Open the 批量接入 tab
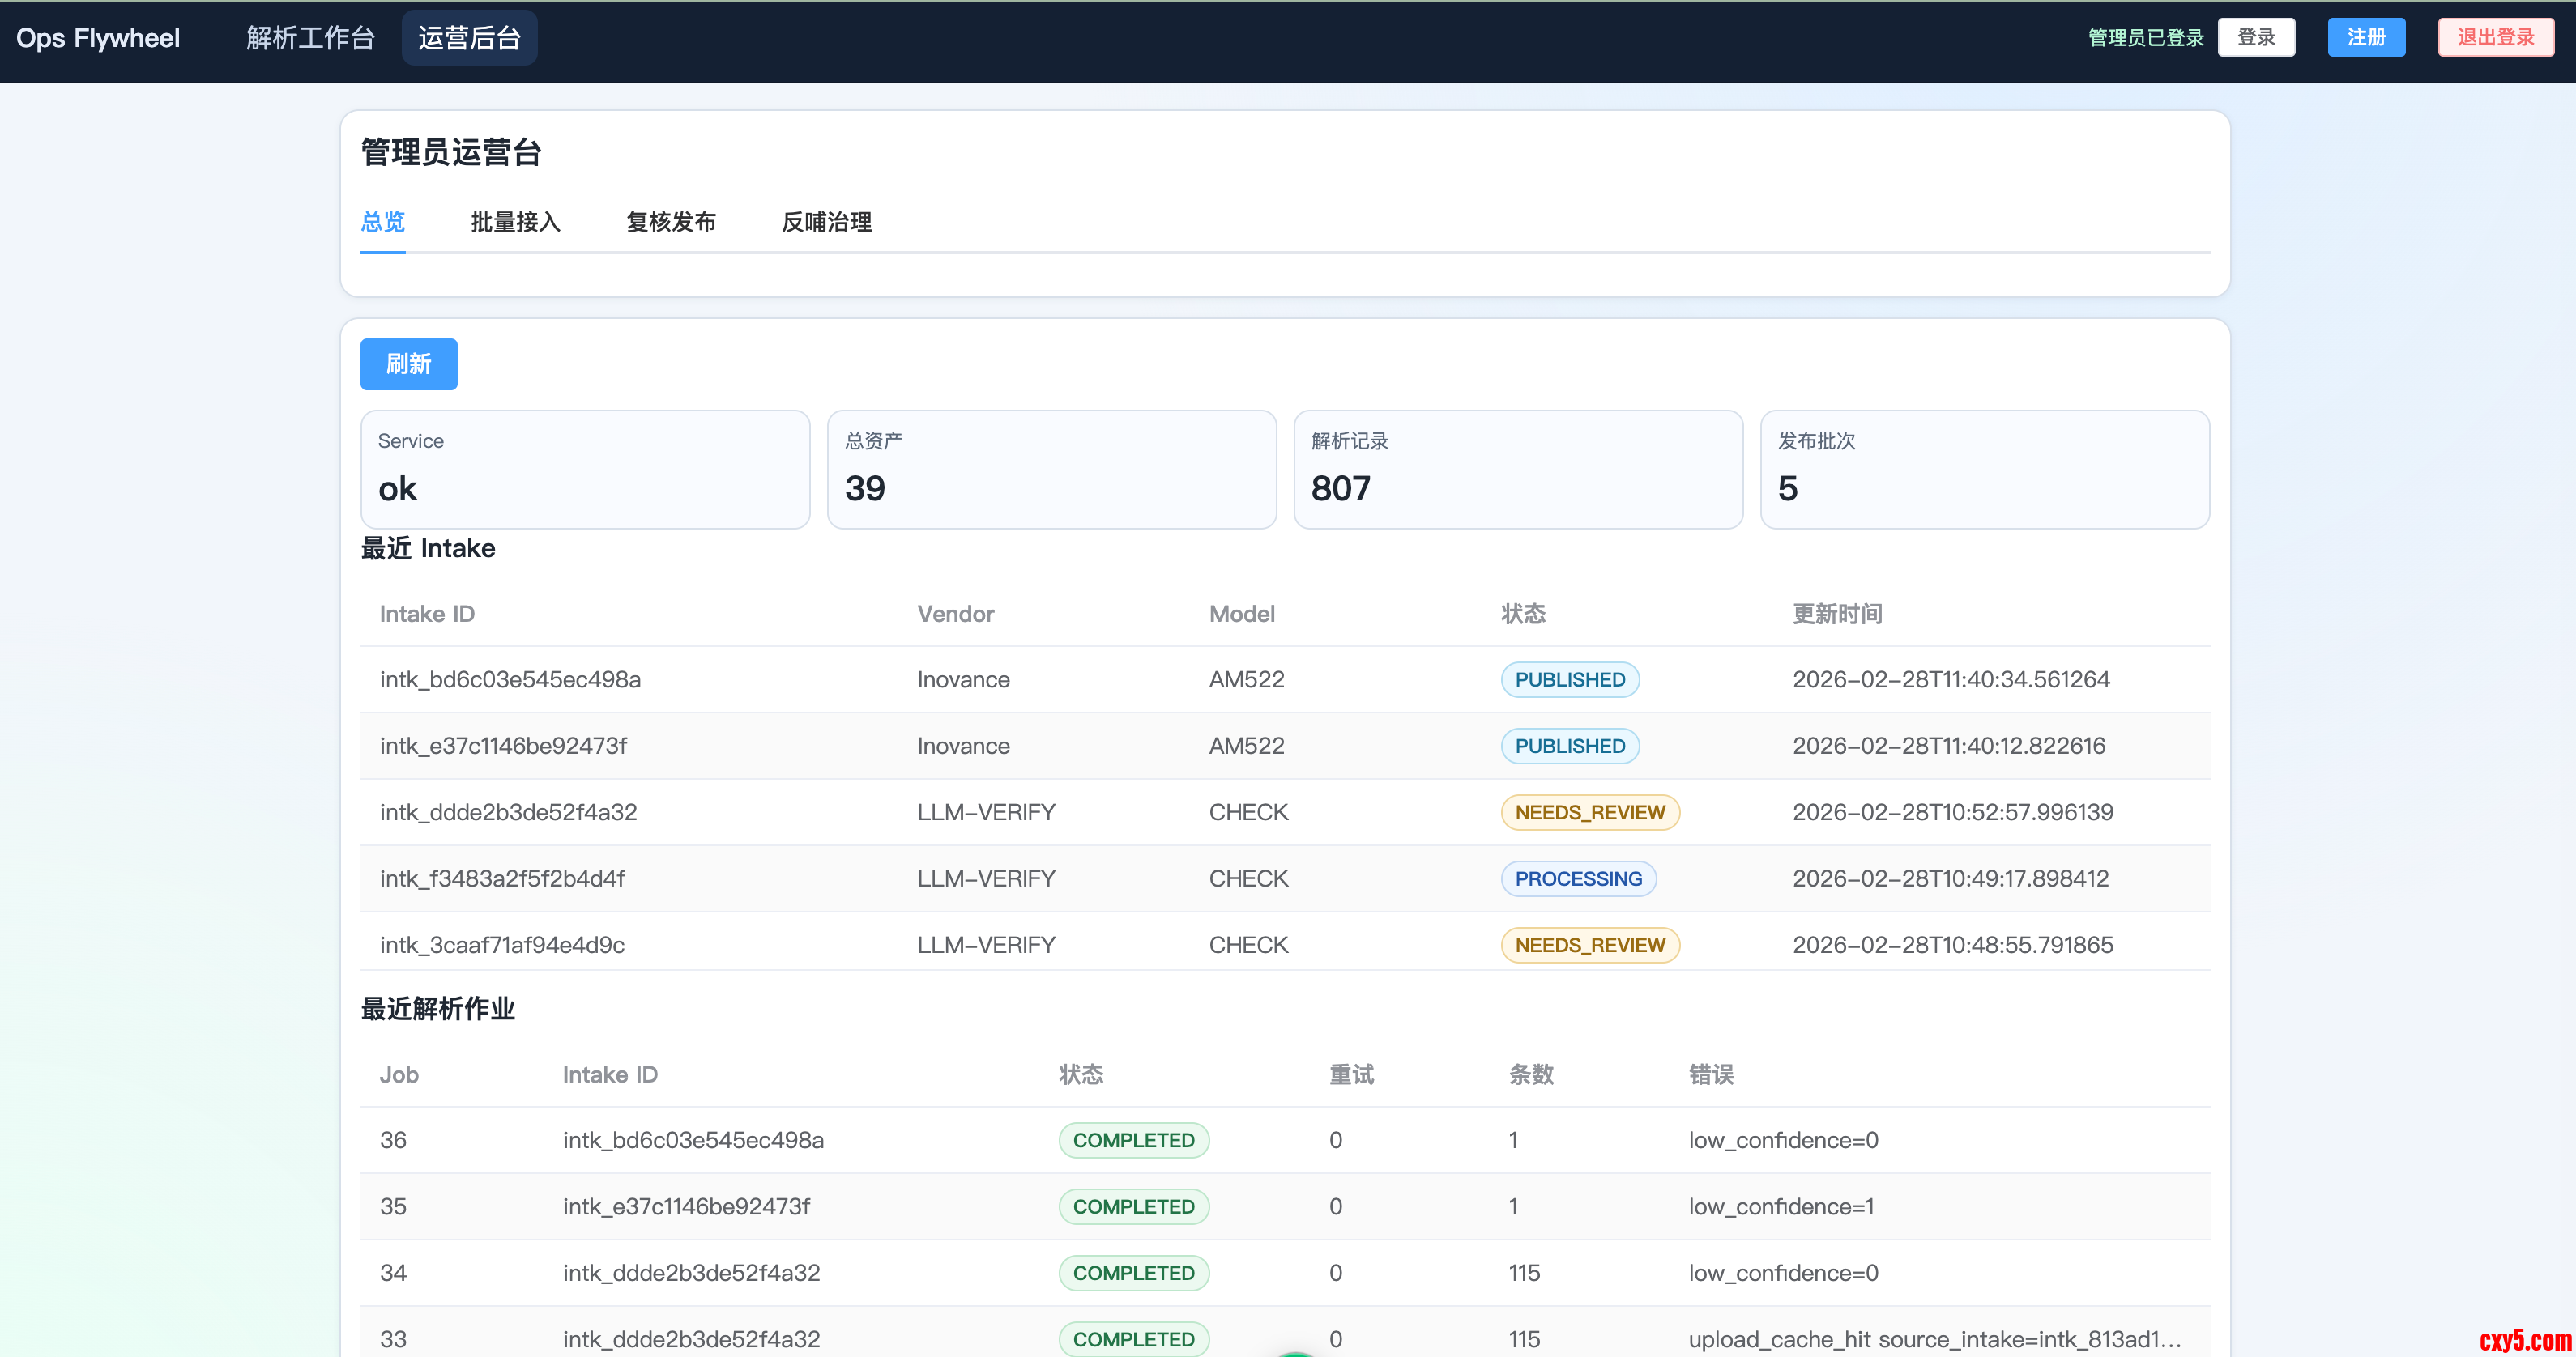 point(515,222)
